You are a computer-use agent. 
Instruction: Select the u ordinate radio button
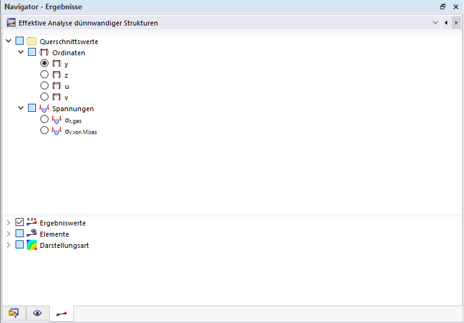point(44,85)
